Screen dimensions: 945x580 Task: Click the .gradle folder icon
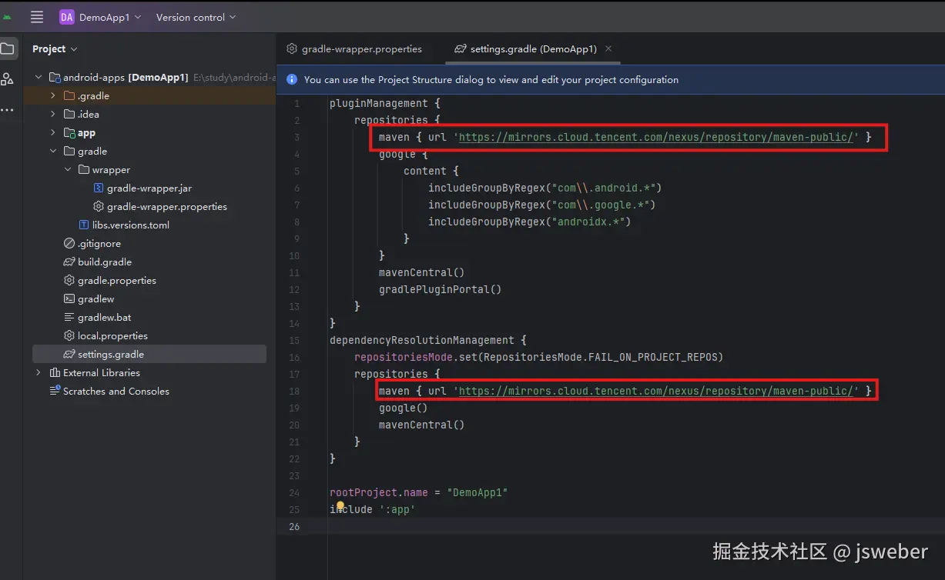point(69,95)
